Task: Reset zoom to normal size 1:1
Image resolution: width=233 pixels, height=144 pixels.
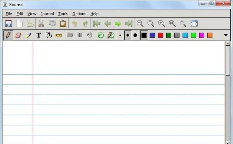Action: pos(172,24)
